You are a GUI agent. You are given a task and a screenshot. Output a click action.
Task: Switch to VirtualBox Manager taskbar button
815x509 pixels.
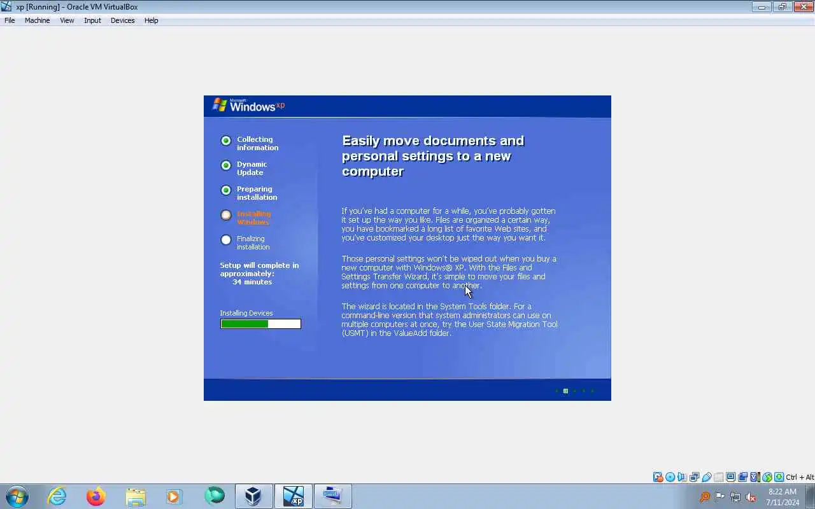(253, 496)
